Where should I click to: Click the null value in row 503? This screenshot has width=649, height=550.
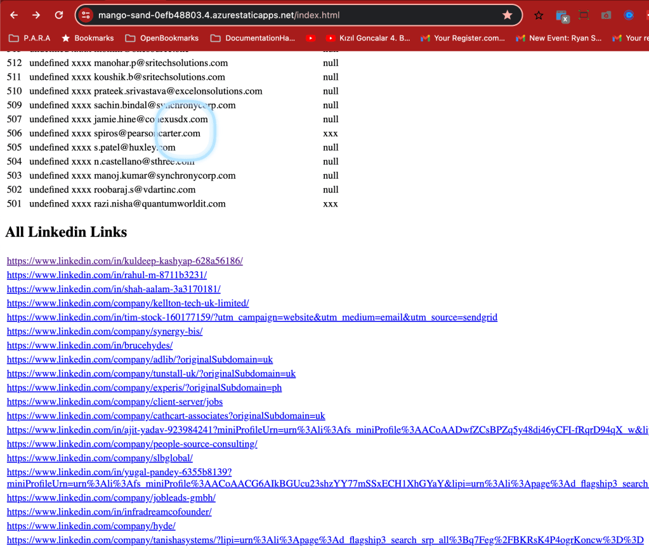(331, 176)
